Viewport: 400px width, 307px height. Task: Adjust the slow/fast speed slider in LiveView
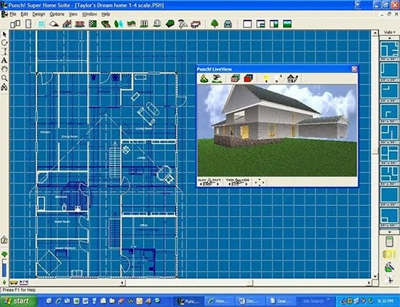(x=209, y=182)
